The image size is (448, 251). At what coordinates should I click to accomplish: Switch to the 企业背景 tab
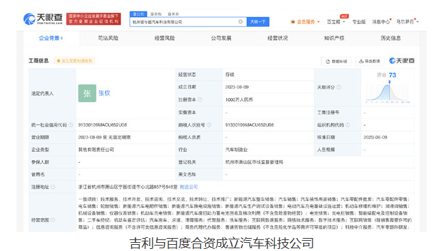coord(51,38)
